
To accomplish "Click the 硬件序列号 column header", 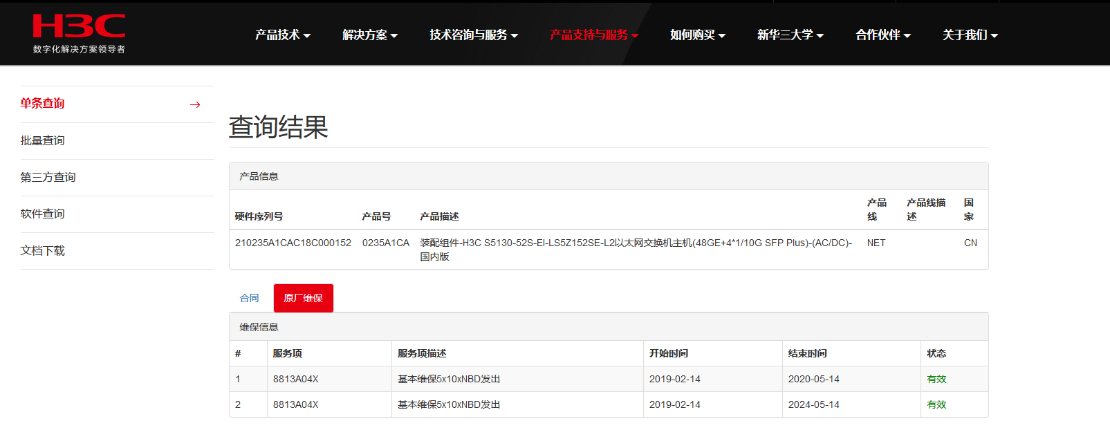I will pos(259,216).
